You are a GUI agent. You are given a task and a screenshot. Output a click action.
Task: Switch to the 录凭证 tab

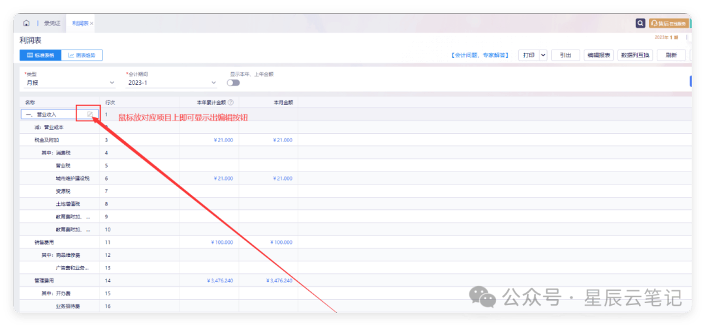(x=52, y=23)
